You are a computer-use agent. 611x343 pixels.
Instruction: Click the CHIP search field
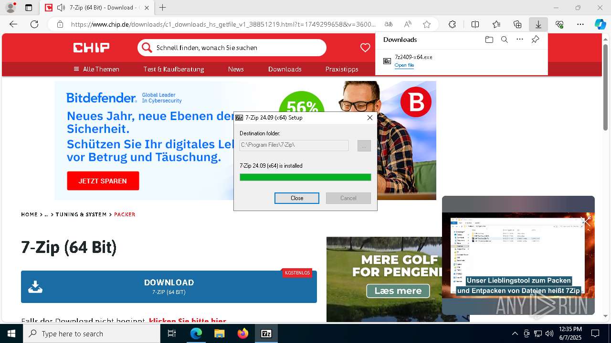click(x=232, y=48)
